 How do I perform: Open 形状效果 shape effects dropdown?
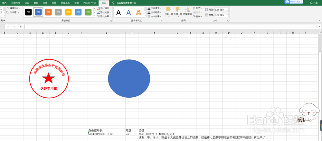(x=104, y=16)
